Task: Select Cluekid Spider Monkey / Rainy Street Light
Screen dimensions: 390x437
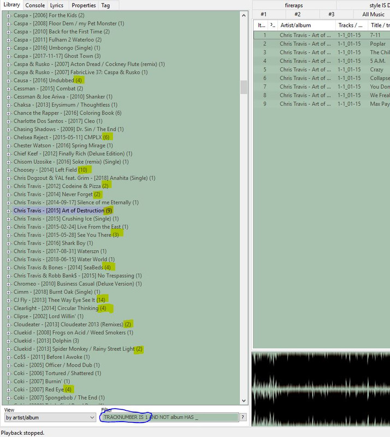Action: click(78, 349)
